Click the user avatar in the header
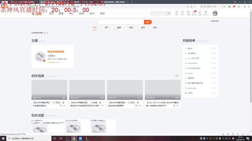The width and height of the screenshot is (252, 141). click(215, 13)
